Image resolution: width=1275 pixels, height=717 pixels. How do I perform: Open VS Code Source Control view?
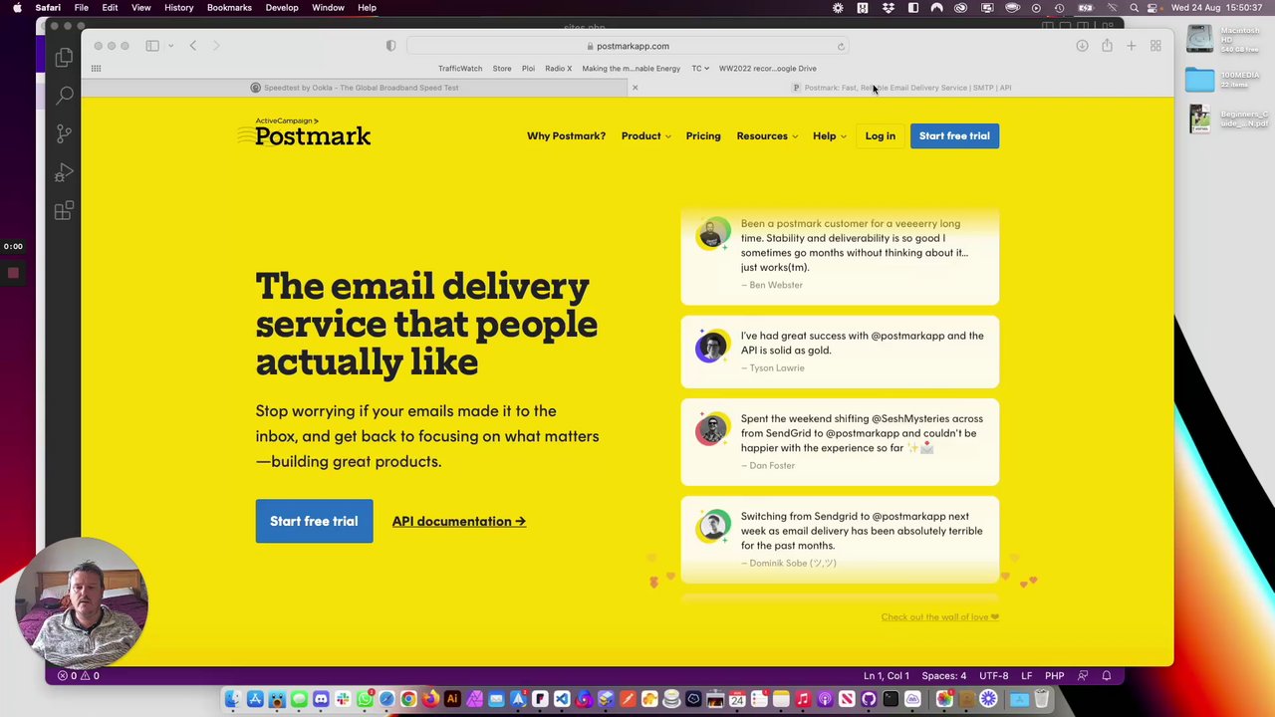point(64,133)
